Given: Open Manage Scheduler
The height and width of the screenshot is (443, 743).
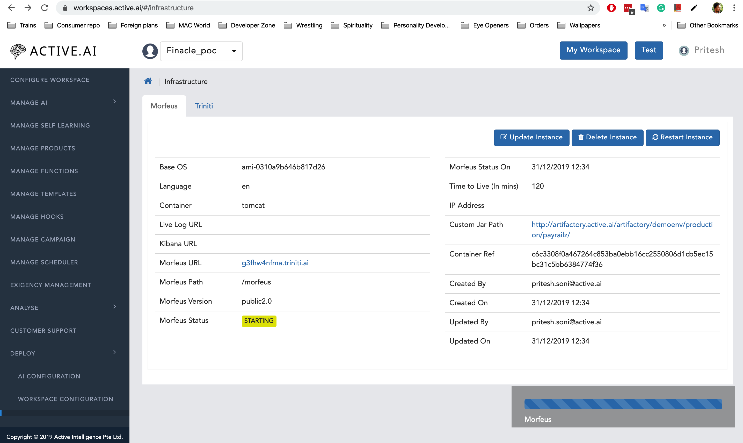Looking at the screenshot, I should click(x=44, y=262).
